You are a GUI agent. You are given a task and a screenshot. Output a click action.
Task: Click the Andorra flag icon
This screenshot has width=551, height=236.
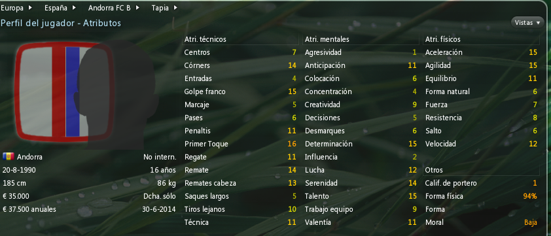coord(9,157)
